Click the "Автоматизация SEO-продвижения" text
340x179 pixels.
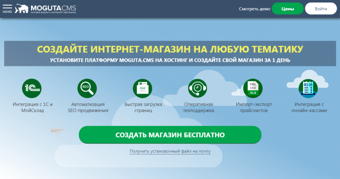88,107
